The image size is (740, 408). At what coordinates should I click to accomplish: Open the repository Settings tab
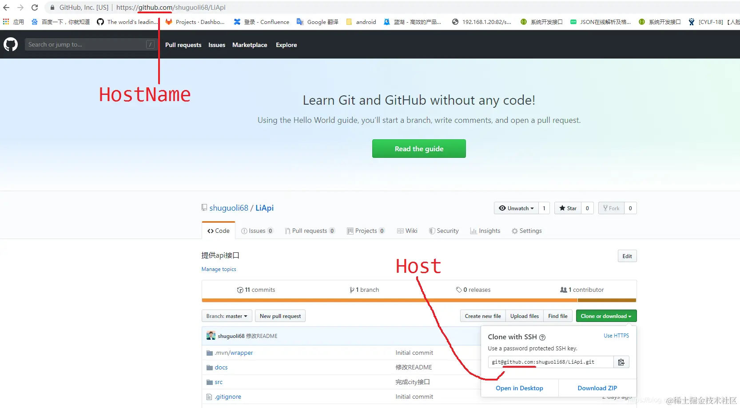[526, 231]
